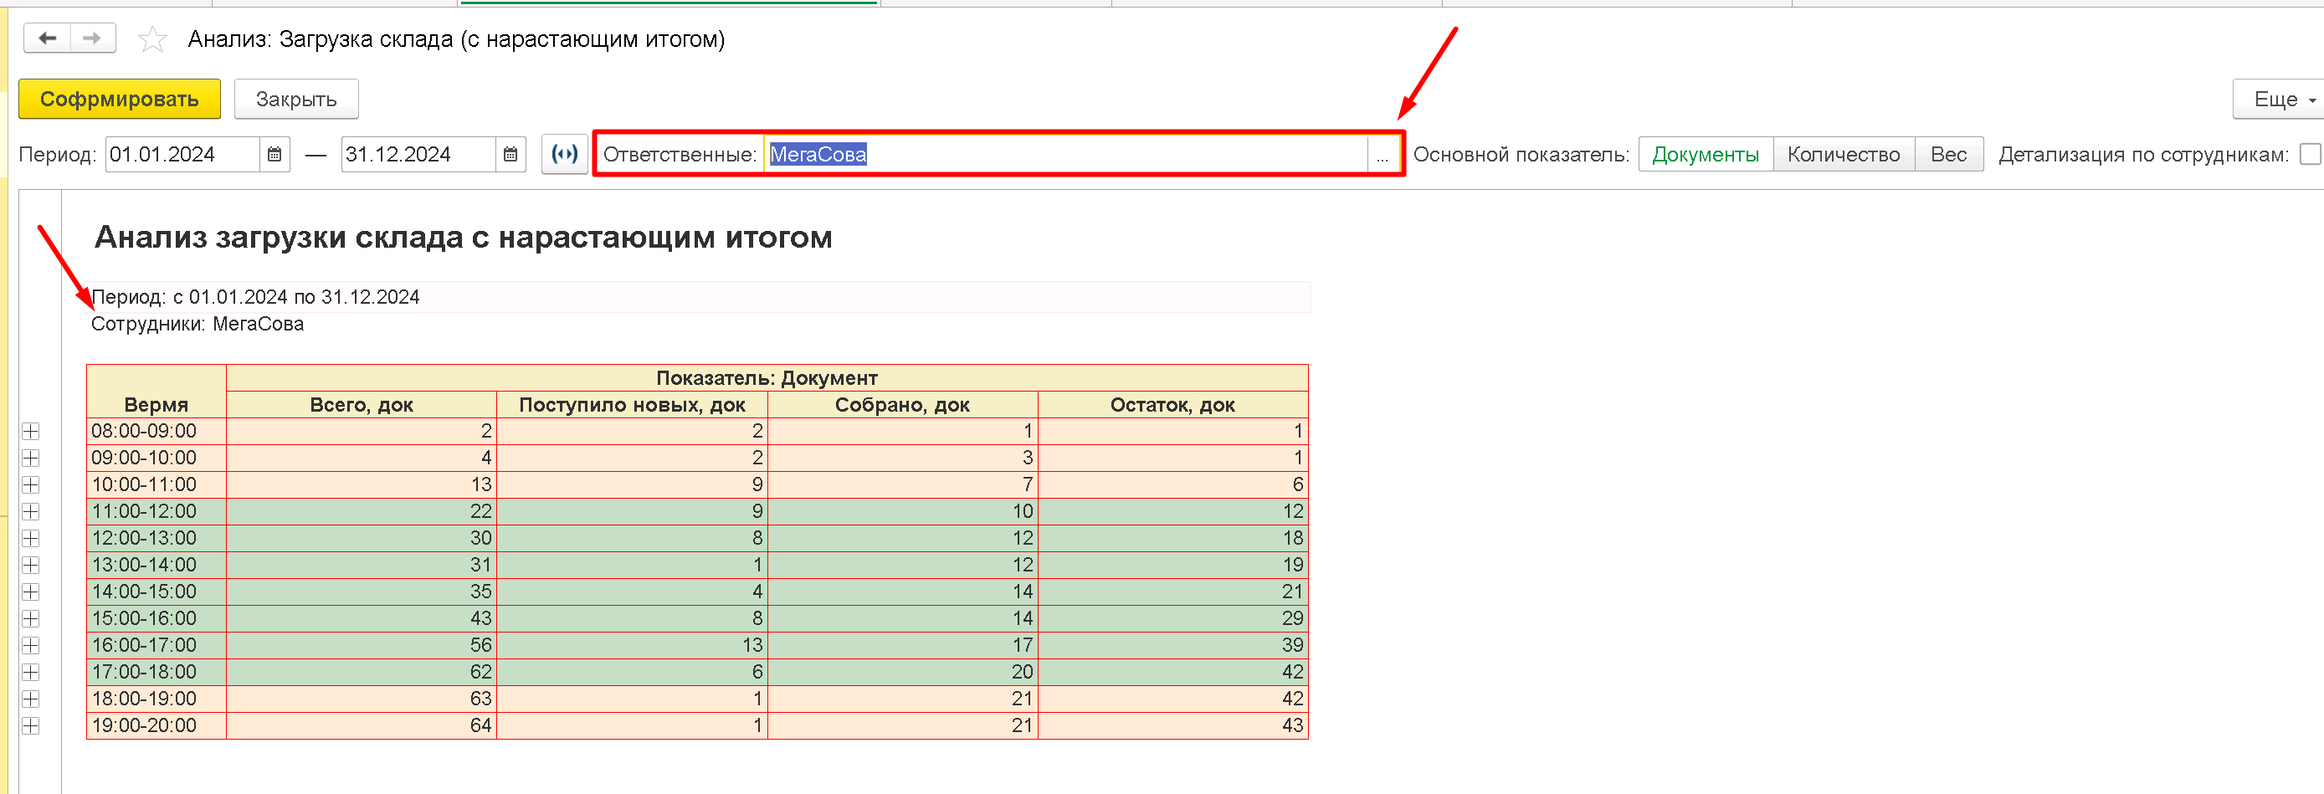
Task: Generate the report with Сформировать button
Action: pos(119,100)
